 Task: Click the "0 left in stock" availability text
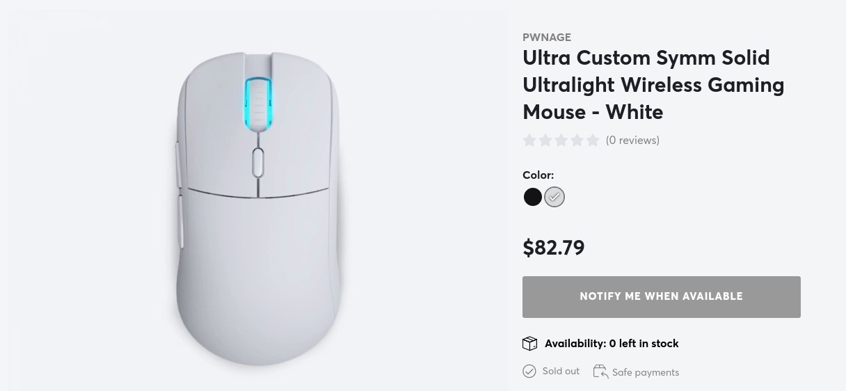[644, 344]
